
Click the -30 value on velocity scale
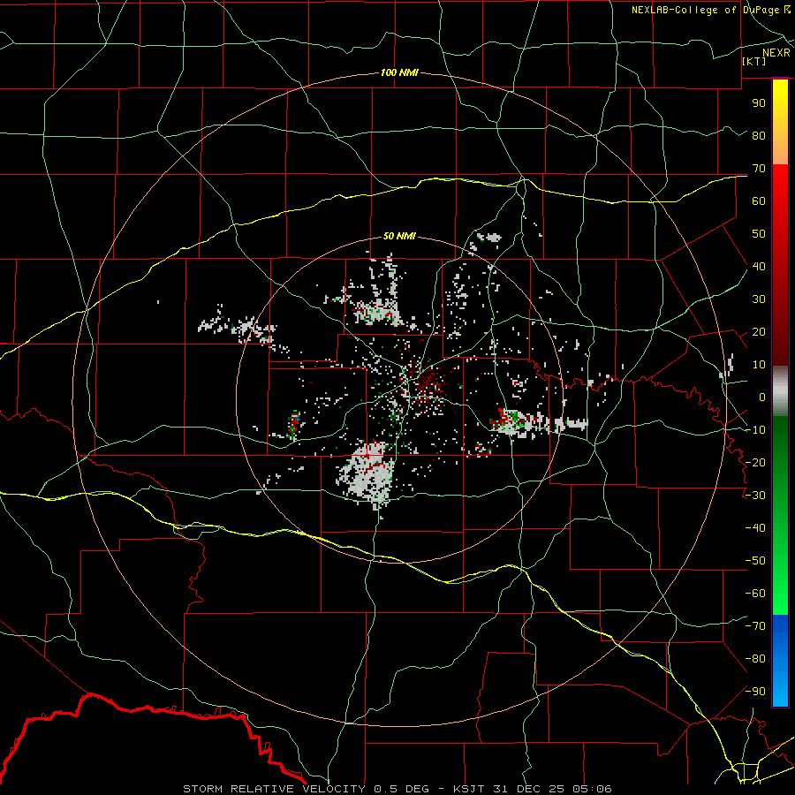tap(755, 496)
